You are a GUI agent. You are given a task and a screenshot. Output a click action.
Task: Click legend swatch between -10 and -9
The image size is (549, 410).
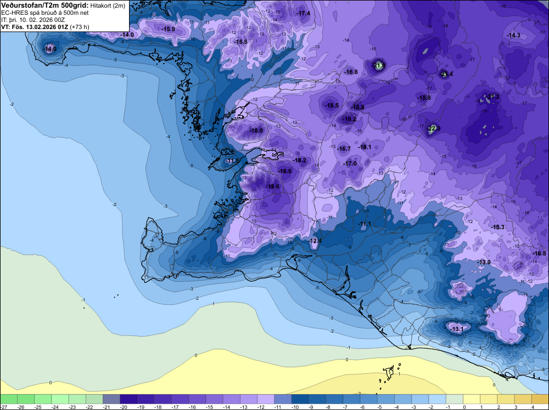click(x=300, y=399)
